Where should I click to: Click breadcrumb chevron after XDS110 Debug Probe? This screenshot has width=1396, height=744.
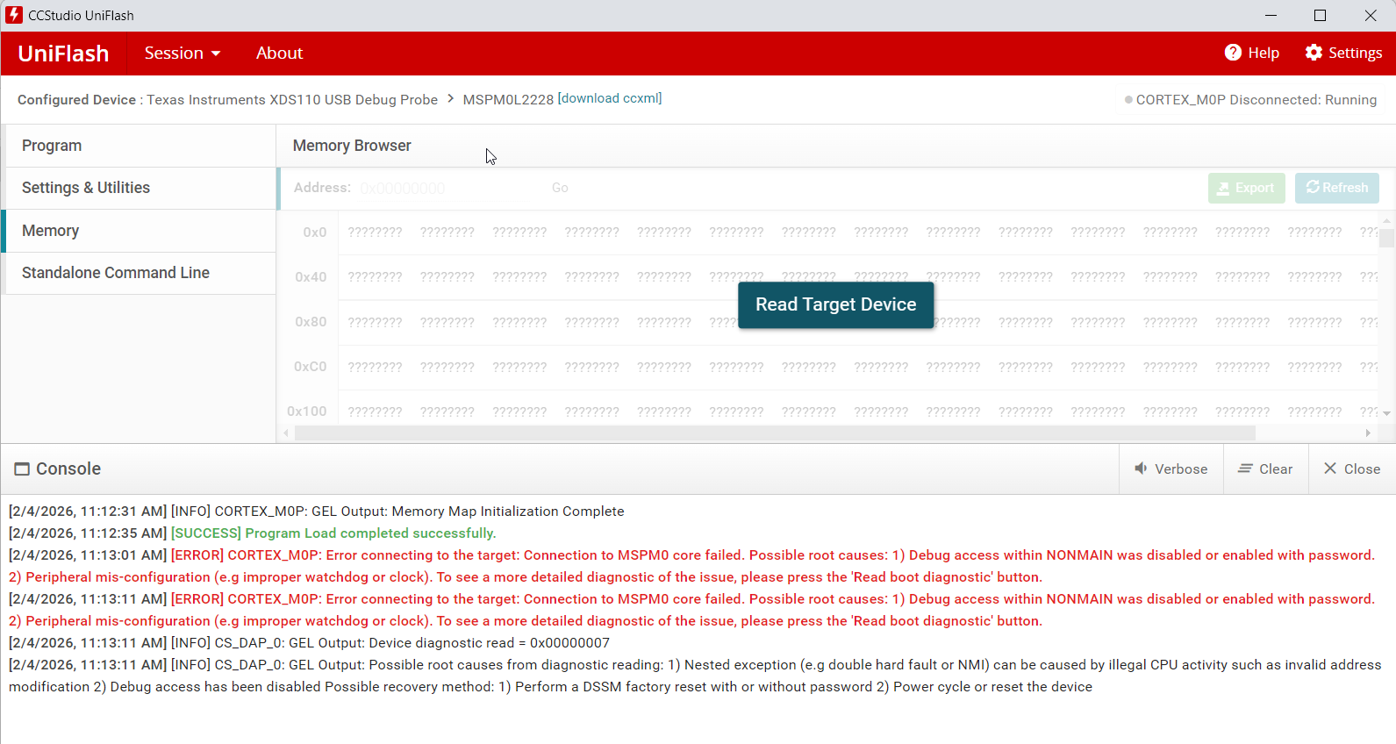[450, 98]
